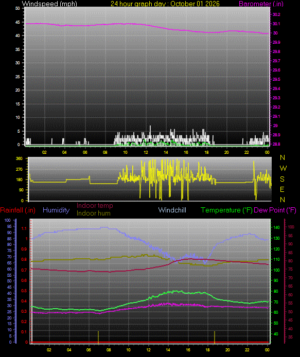This screenshot has width=300, height=357.
Task: Click the 45 mph windspeed axis value
Action: [x=17, y=22]
